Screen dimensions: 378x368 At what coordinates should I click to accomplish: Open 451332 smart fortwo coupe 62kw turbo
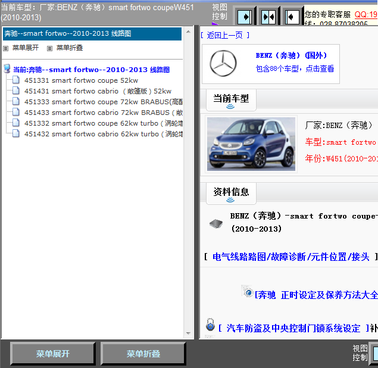click(x=104, y=123)
